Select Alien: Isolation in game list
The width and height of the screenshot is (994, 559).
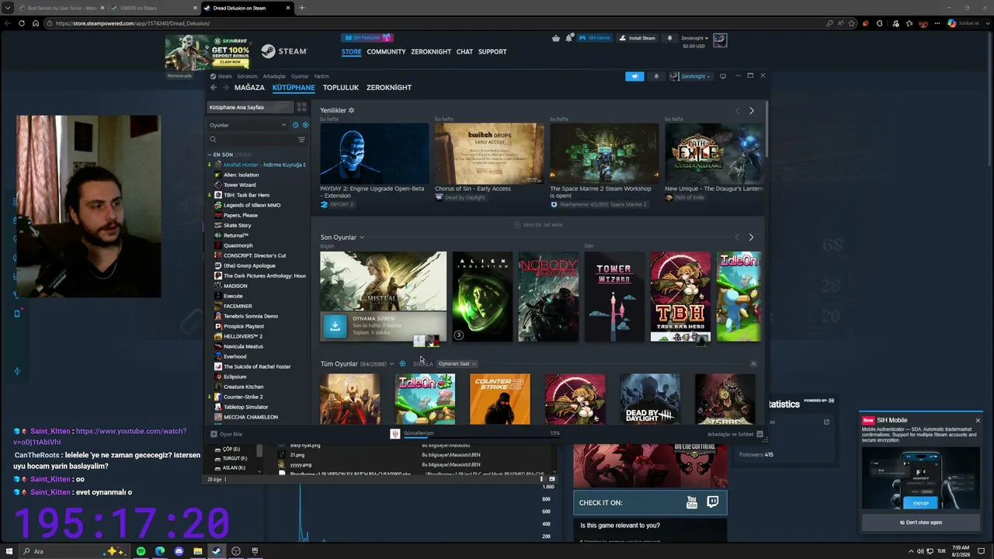pyautogui.click(x=241, y=175)
